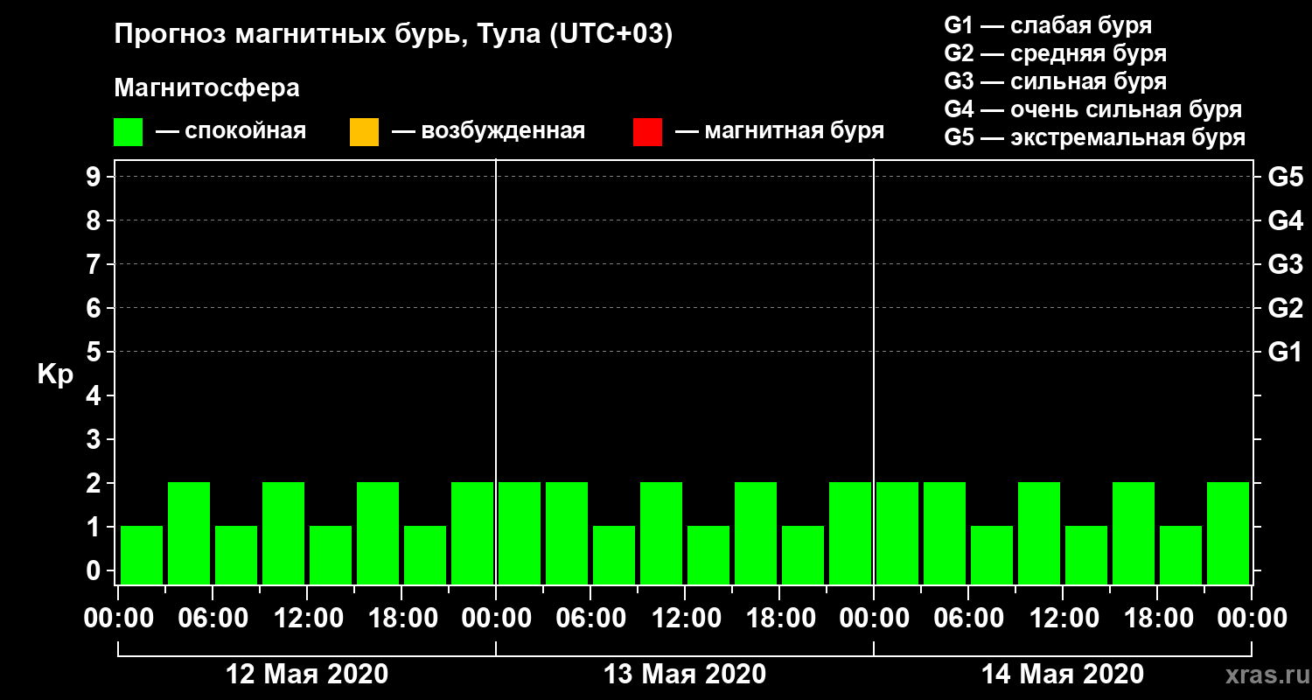Click the red 'магнитная буря' legend swatch

tap(647, 132)
